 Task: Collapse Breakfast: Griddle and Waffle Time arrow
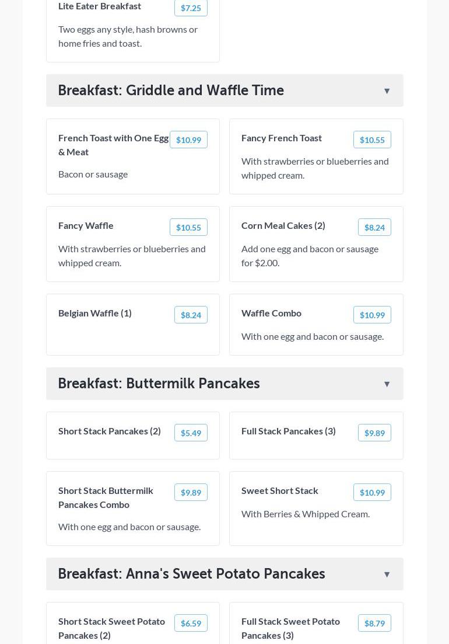click(387, 91)
